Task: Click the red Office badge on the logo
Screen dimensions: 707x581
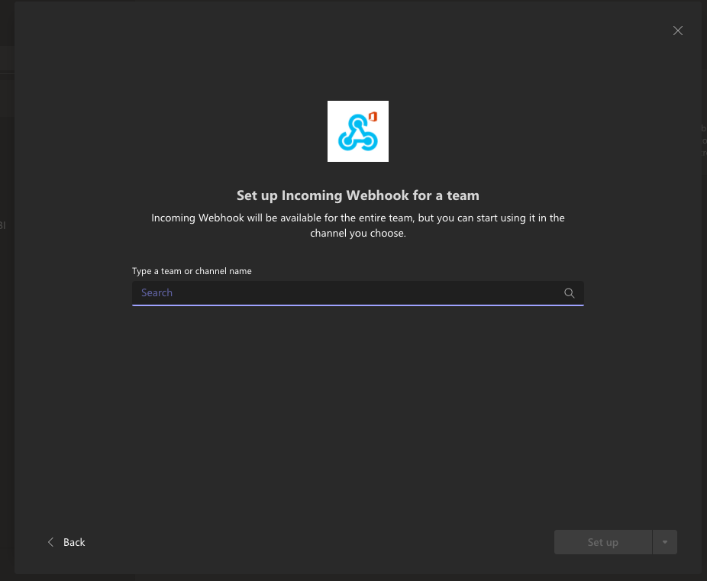Action: tap(373, 117)
